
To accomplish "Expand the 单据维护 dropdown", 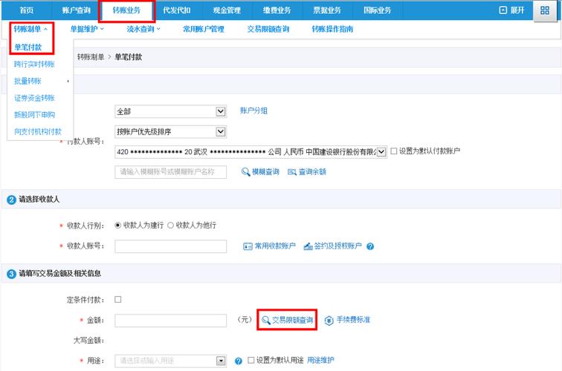I will [87, 29].
